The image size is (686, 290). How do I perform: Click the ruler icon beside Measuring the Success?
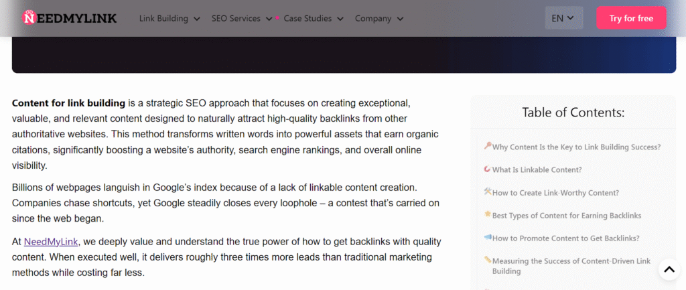pyautogui.click(x=487, y=261)
